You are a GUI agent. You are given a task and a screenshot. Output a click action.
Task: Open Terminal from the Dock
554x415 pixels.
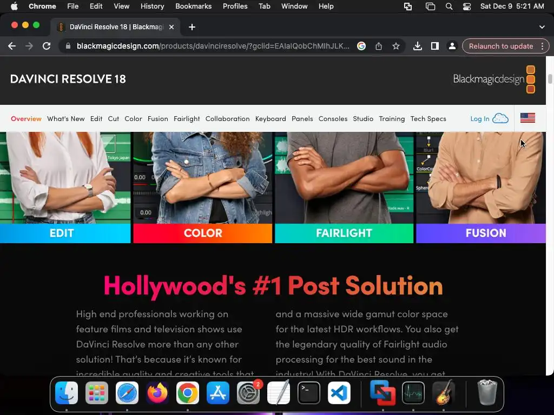pyautogui.click(x=309, y=393)
